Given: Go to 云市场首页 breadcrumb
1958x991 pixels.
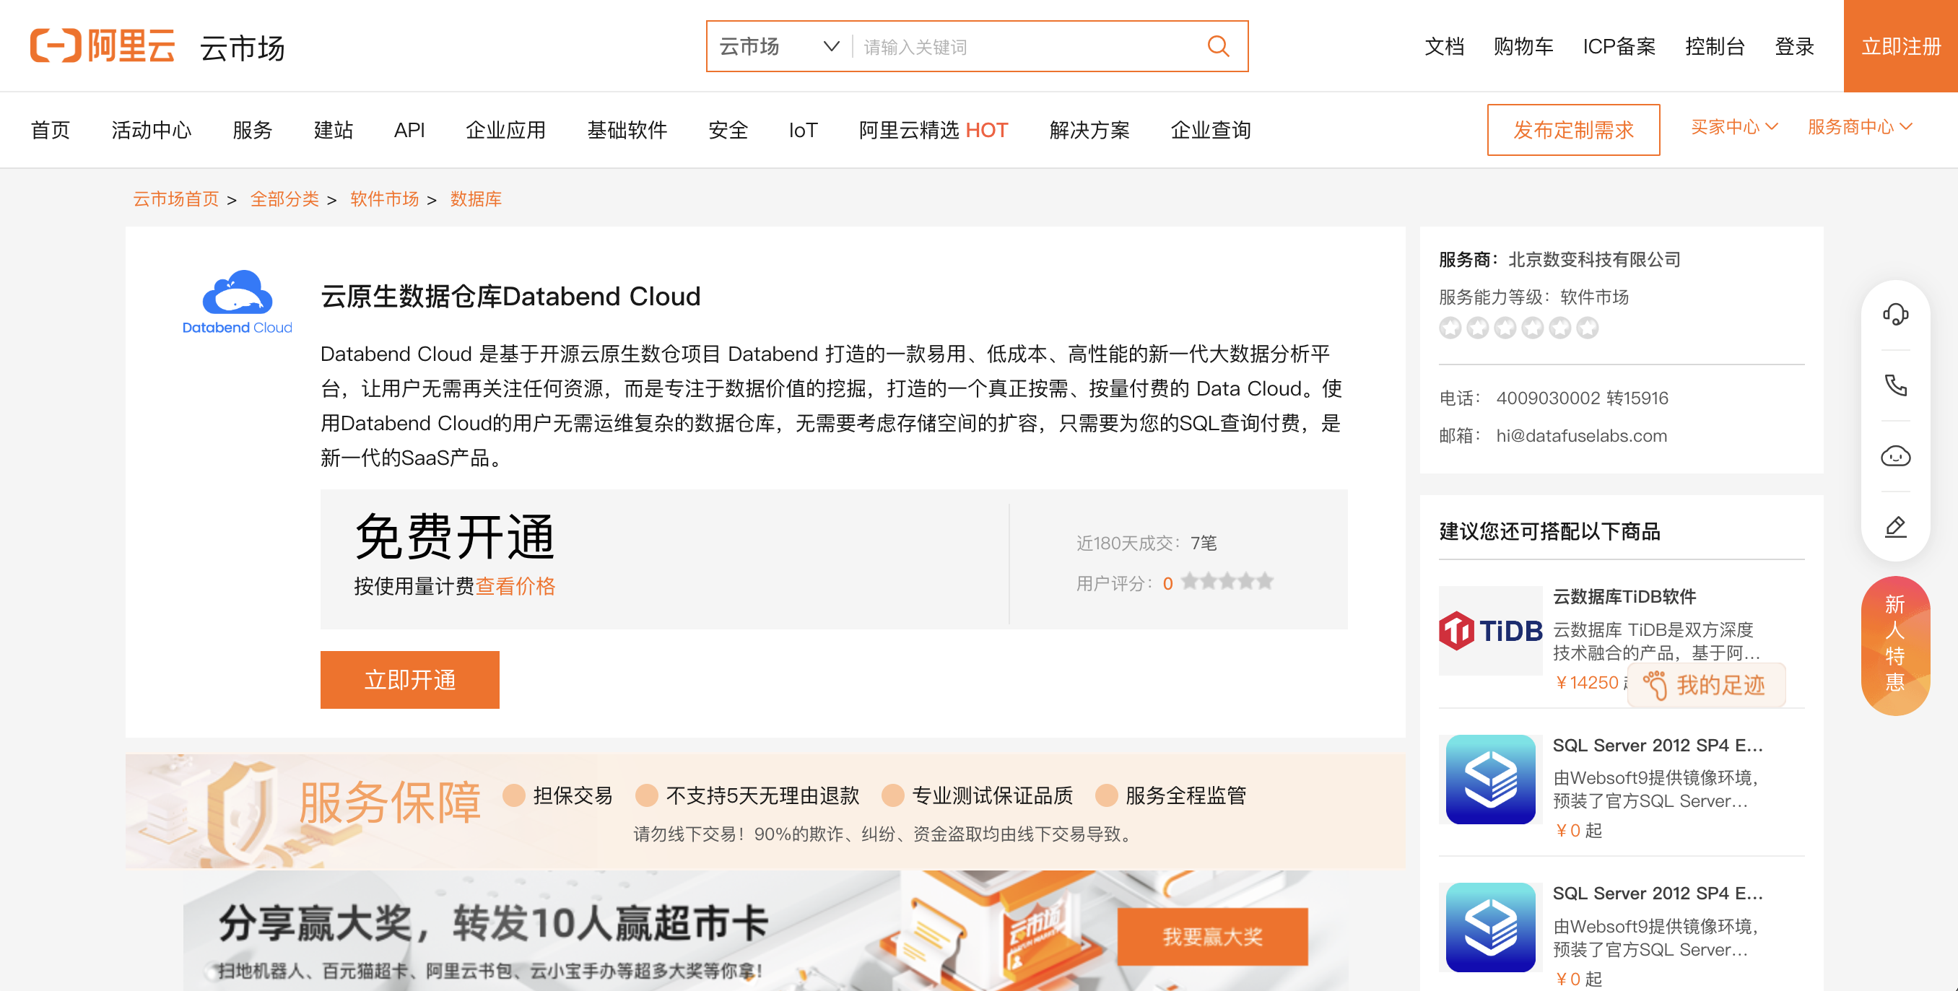Looking at the screenshot, I should coord(175,199).
